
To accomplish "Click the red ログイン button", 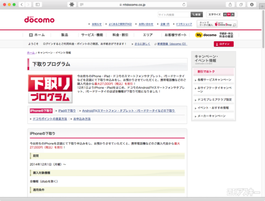I will pos(223,44).
